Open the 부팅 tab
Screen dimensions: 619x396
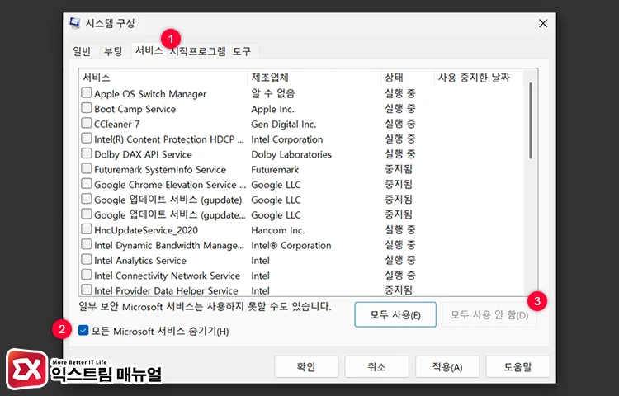click(113, 51)
